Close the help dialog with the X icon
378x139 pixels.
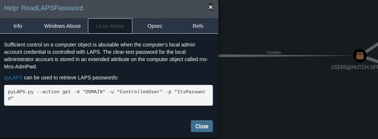(210, 7)
